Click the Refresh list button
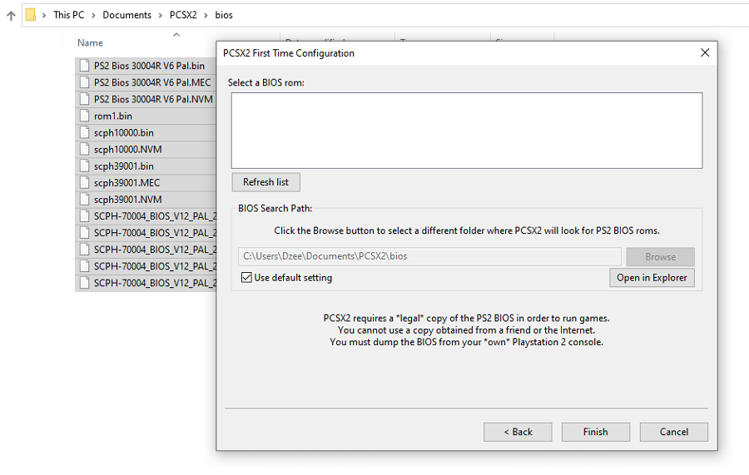749x475 pixels. pyautogui.click(x=266, y=182)
